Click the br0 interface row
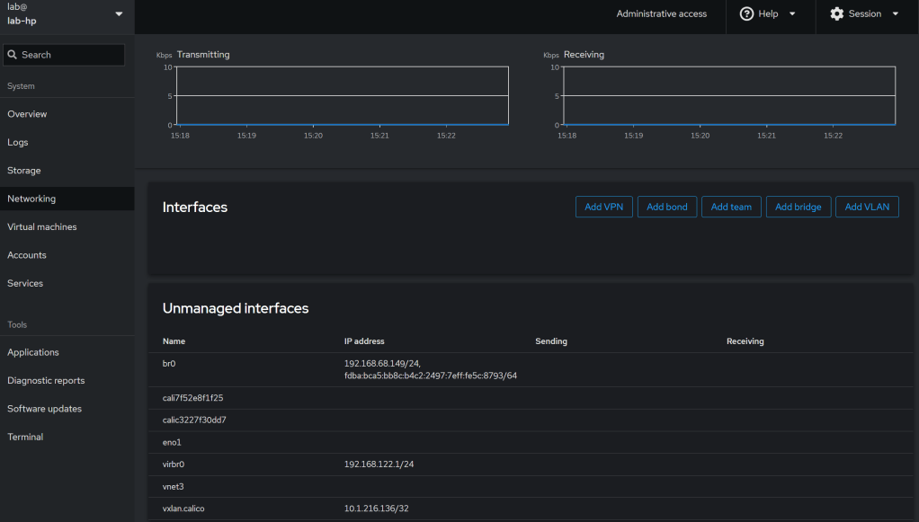The width and height of the screenshot is (919, 522). 169,363
